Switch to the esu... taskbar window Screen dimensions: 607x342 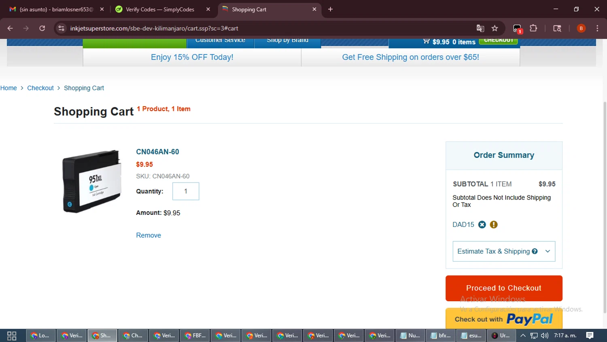pyautogui.click(x=472, y=336)
